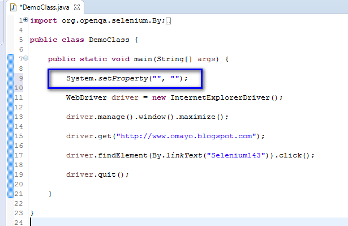This screenshot has width=348, height=226.
Task: Click the linkText method call
Action: [x=184, y=155]
